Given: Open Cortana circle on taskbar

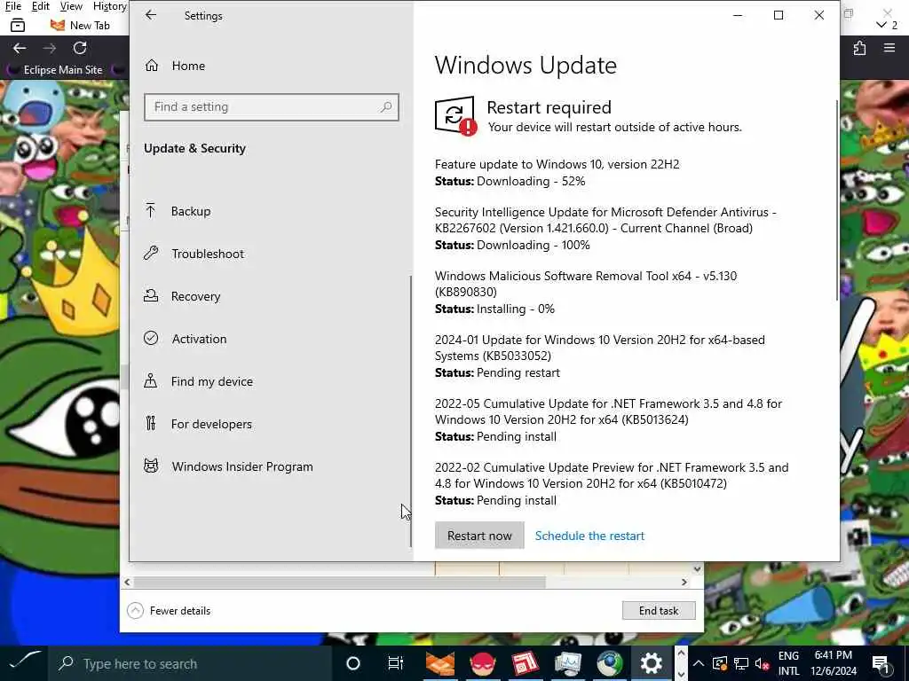Looking at the screenshot, I should (x=353, y=663).
